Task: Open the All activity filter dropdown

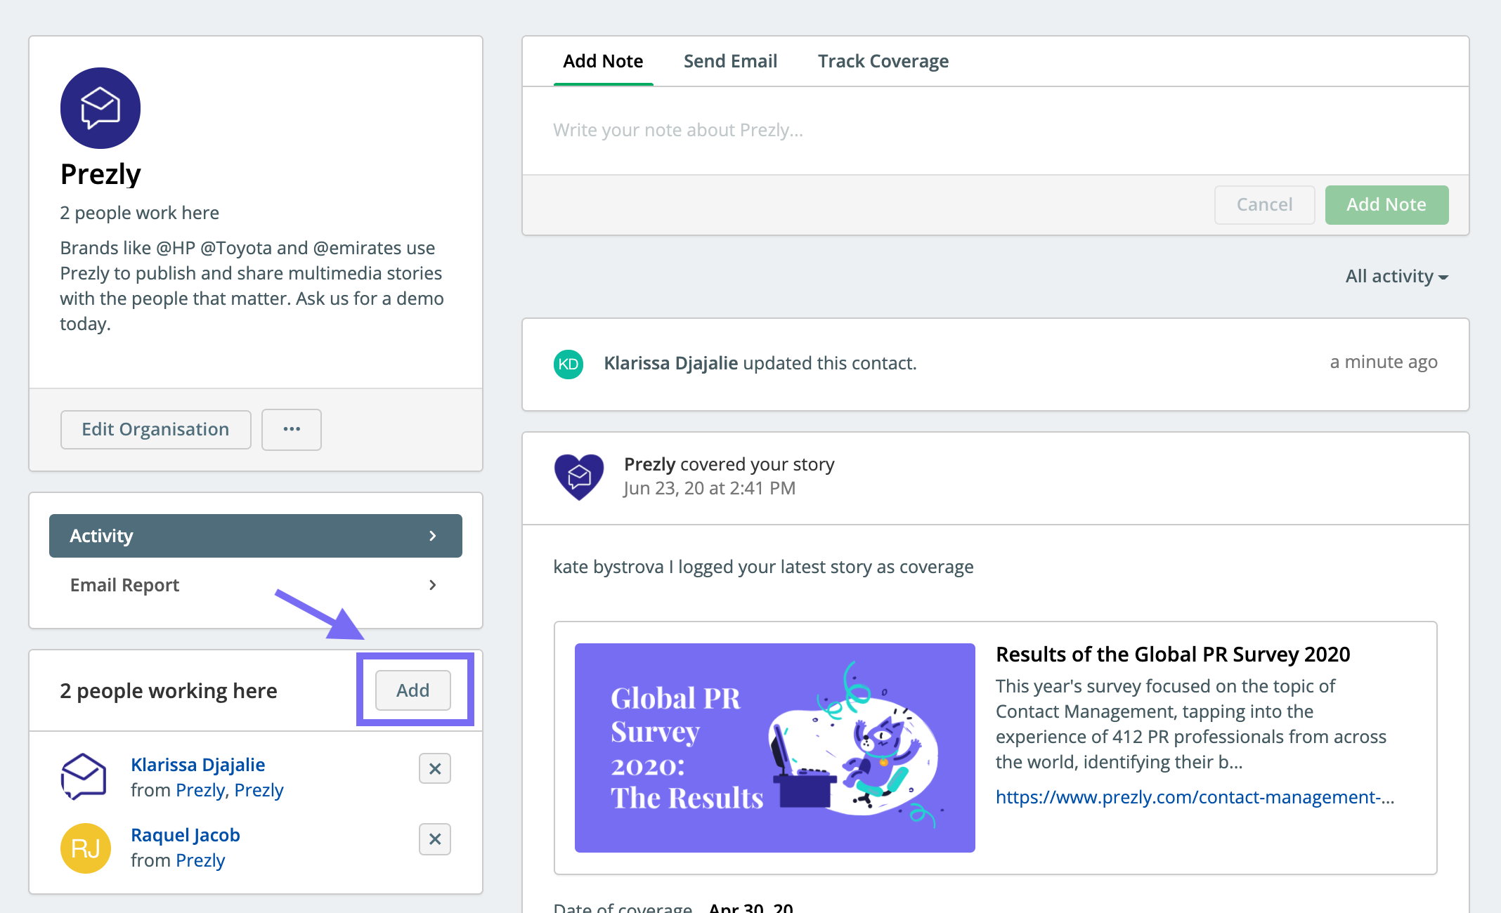Action: (x=1396, y=276)
